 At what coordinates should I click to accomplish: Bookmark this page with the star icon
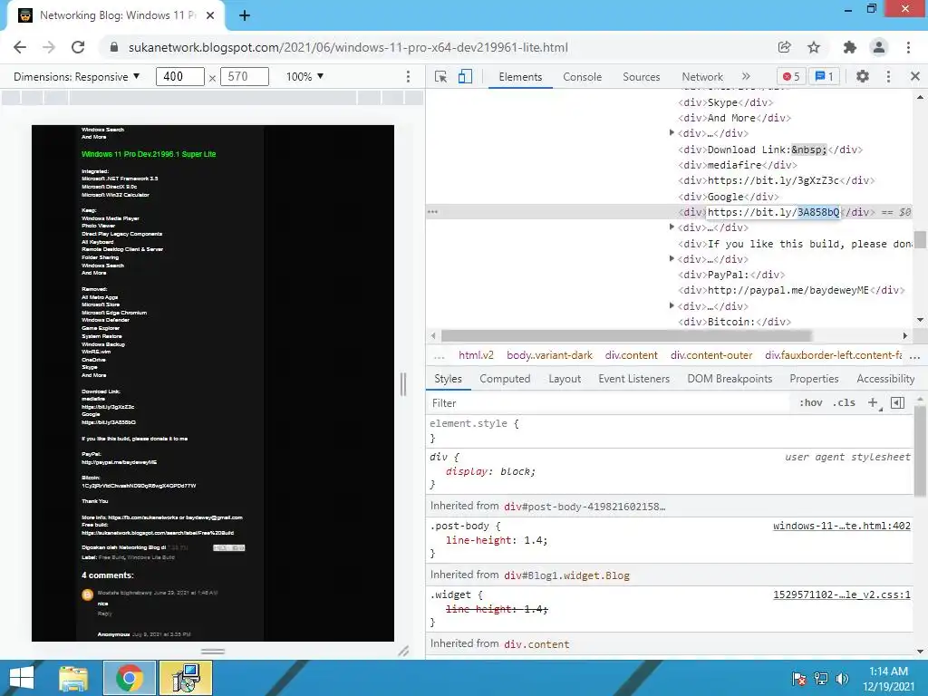coord(814,47)
